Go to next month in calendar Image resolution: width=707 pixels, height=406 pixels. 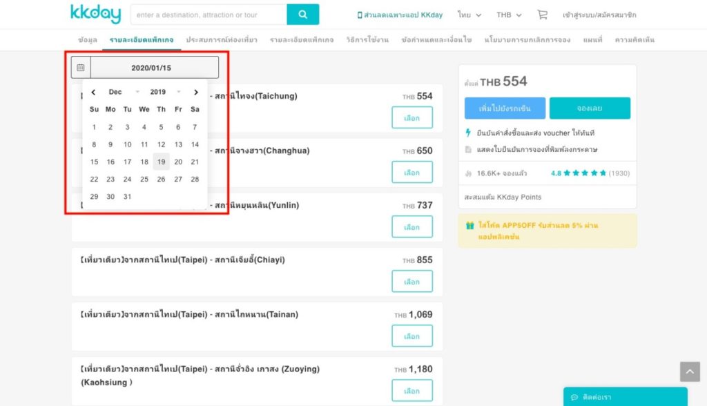point(196,92)
